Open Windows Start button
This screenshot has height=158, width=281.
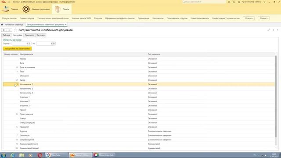(x=3, y=155)
